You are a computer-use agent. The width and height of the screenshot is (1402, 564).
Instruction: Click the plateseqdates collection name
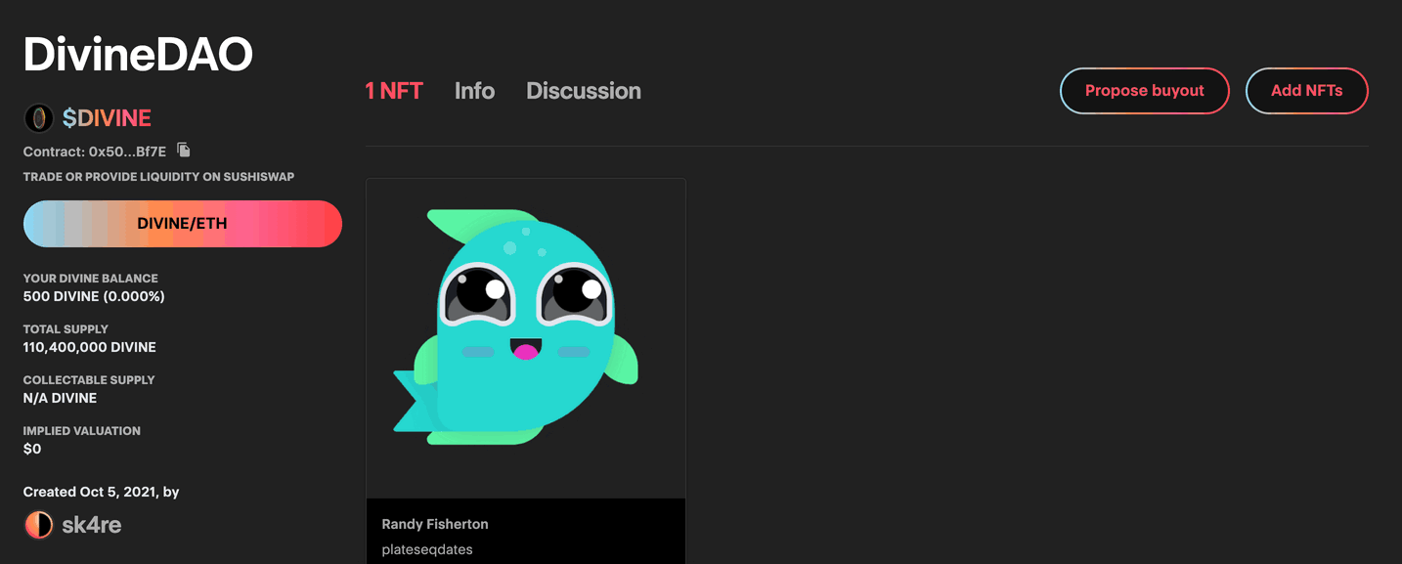point(427,549)
